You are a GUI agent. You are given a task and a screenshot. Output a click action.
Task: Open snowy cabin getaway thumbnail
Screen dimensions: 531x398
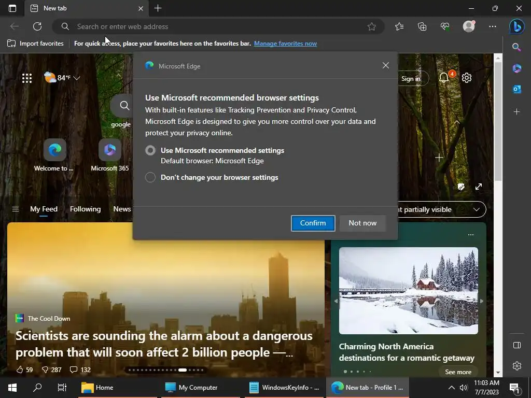(409, 291)
